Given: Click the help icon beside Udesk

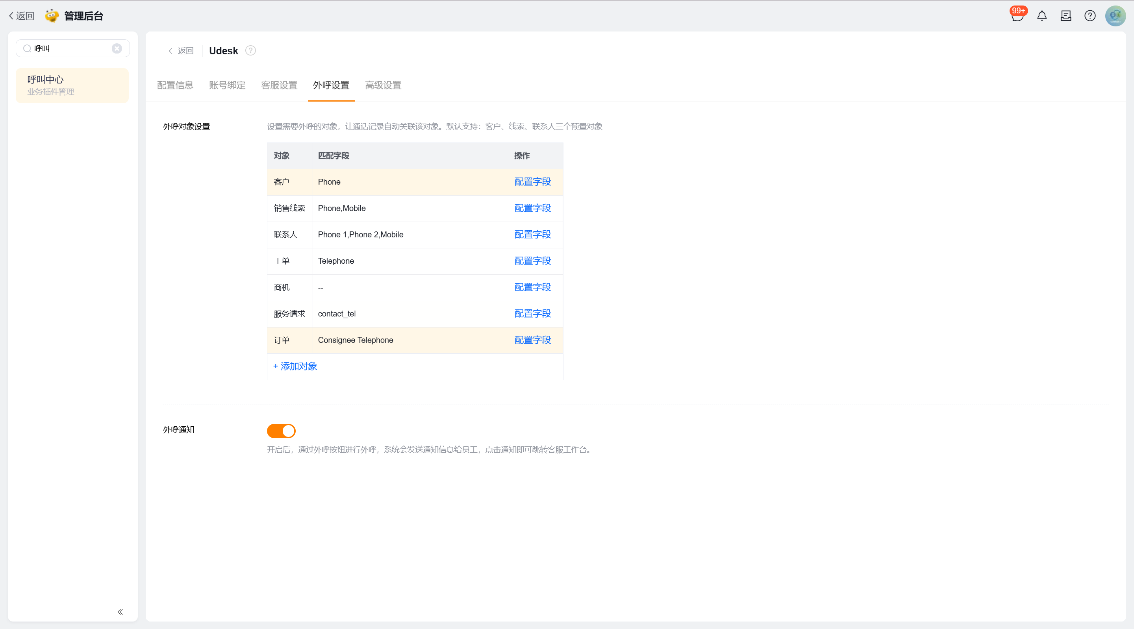Looking at the screenshot, I should [x=250, y=51].
